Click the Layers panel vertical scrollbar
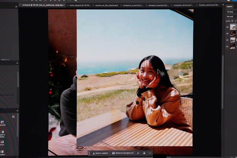The image size is (237, 158). pyautogui.click(x=223, y=82)
